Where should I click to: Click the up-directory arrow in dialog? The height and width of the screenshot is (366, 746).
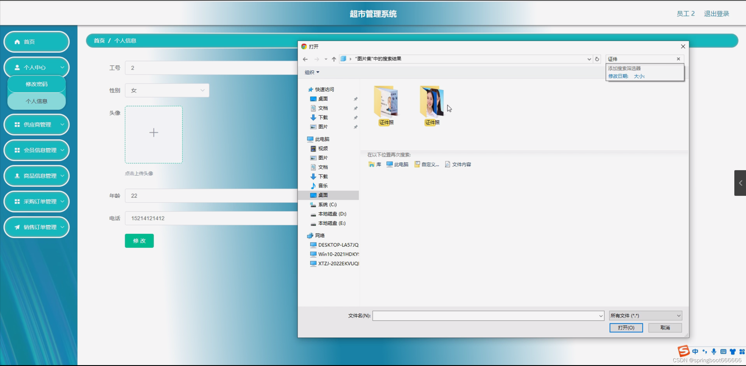(334, 59)
